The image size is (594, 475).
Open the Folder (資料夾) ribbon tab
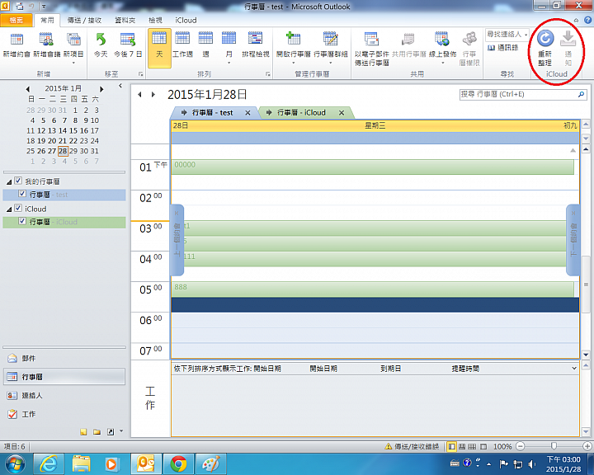point(125,20)
